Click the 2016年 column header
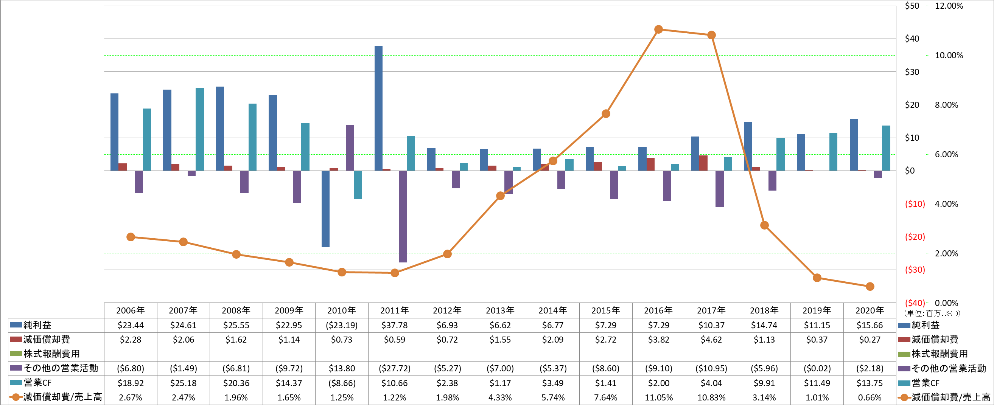 click(x=658, y=310)
